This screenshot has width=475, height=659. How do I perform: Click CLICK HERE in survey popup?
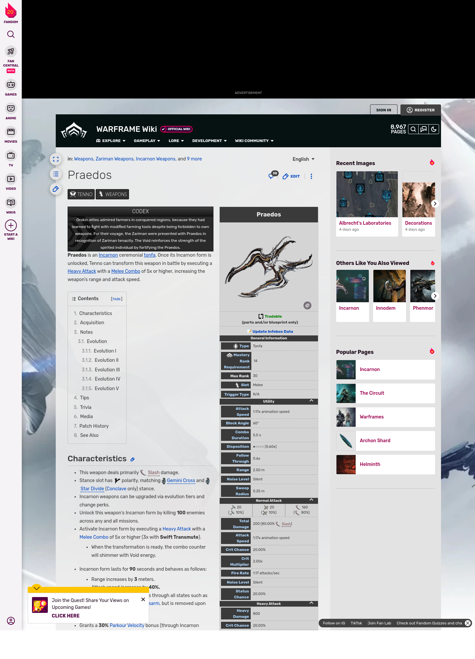pos(66,616)
